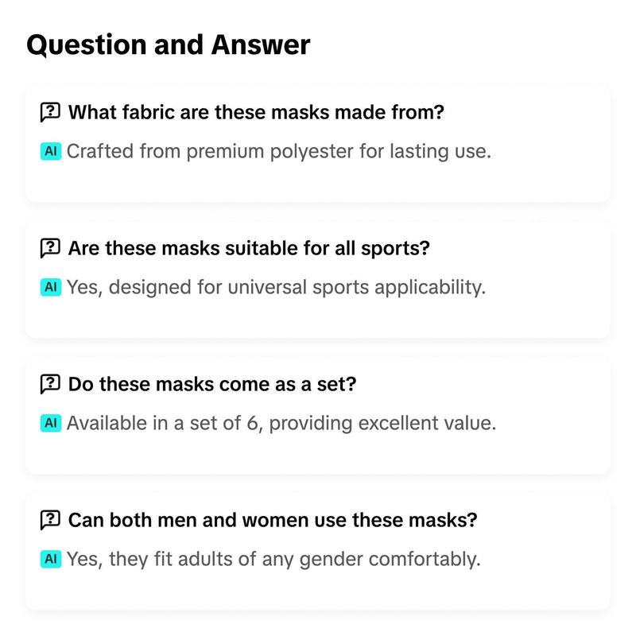Image resolution: width=636 pixels, height=636 pixels.
Task: Open 'Can both men and women use these masks?'
Action: click(x=273, y=520)
